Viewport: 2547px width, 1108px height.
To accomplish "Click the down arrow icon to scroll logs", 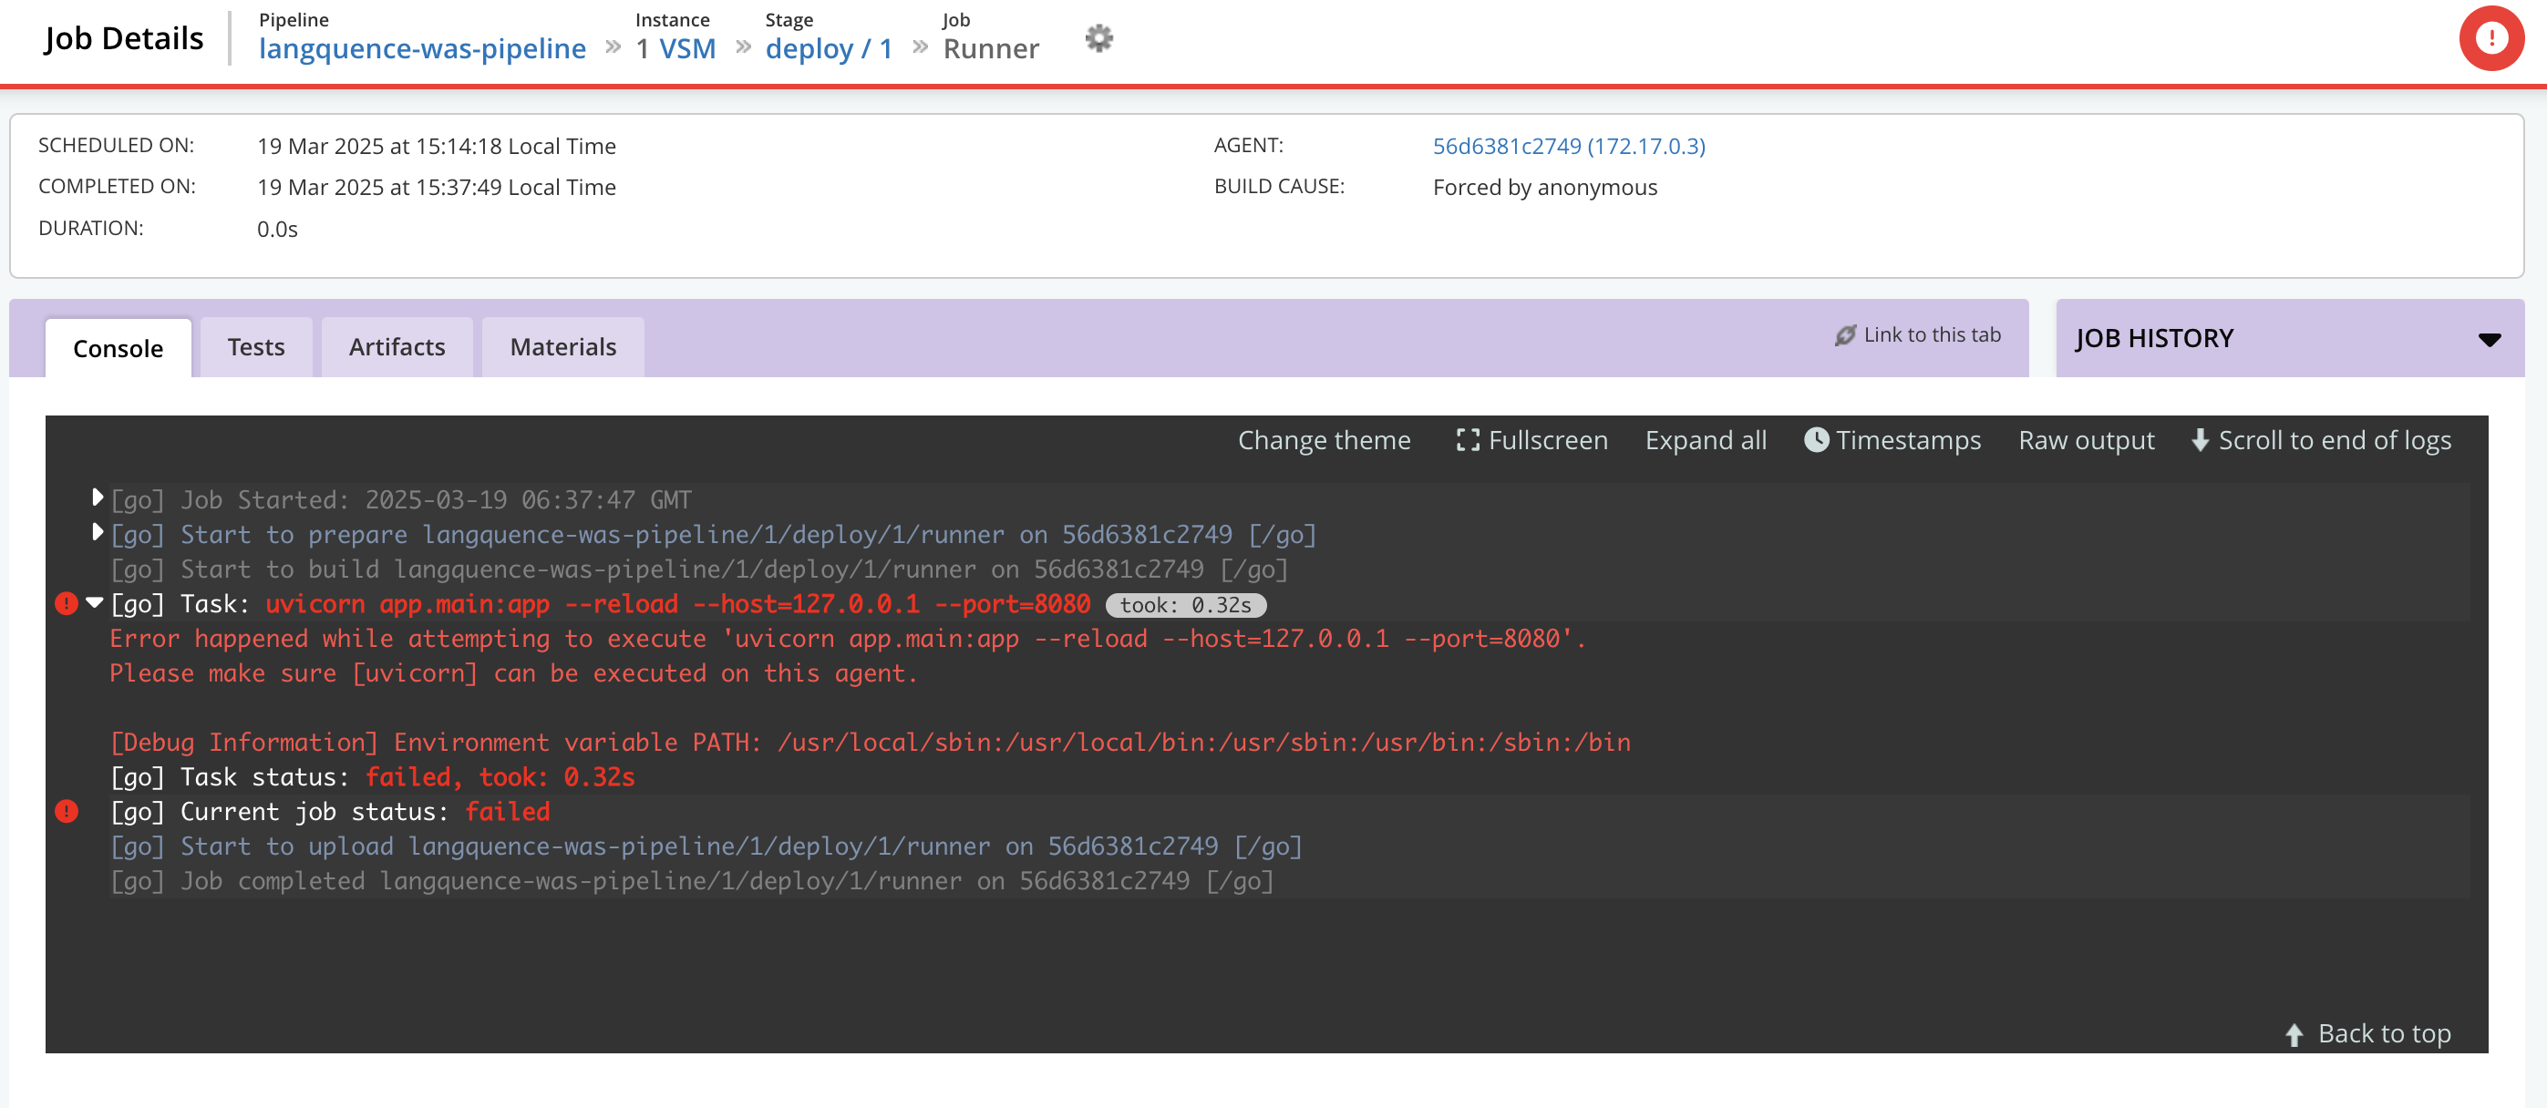I will coord(2200,440).
